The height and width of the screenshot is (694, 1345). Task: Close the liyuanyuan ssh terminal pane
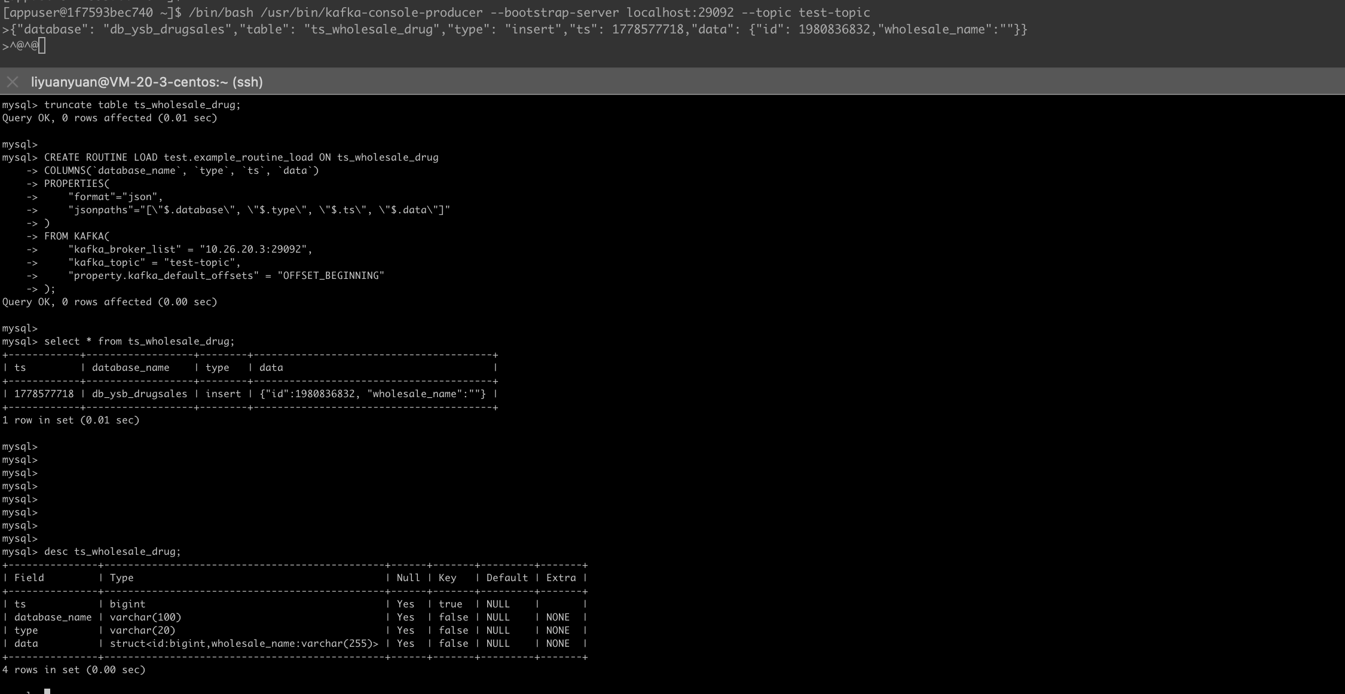pos(13,82)
